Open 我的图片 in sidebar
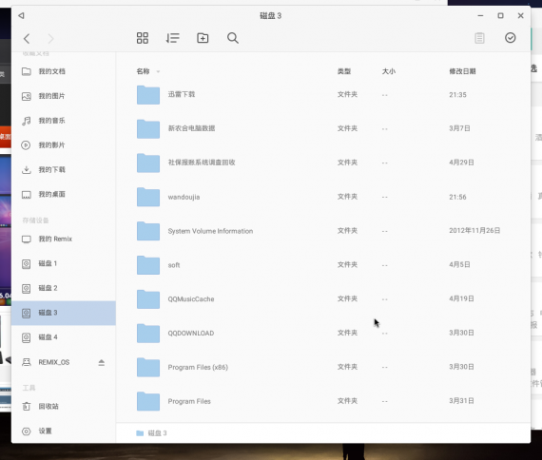Image resolution: width=542 pixels, height=460 pixels. pos(64,96)
